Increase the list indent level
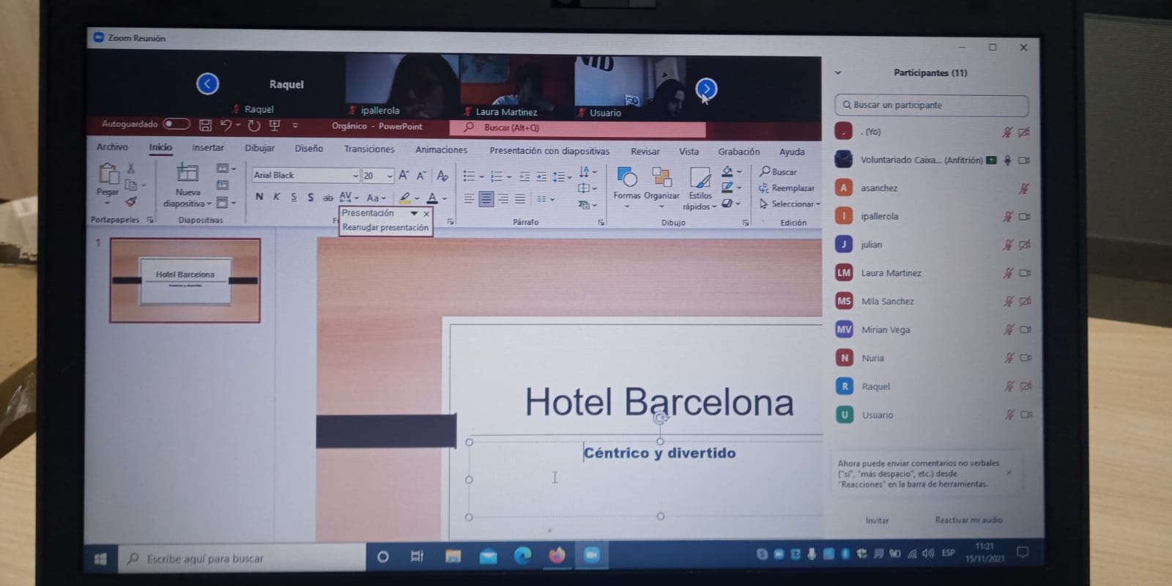The height and width of the screenshot is (586, 1172). click(541, 177)
